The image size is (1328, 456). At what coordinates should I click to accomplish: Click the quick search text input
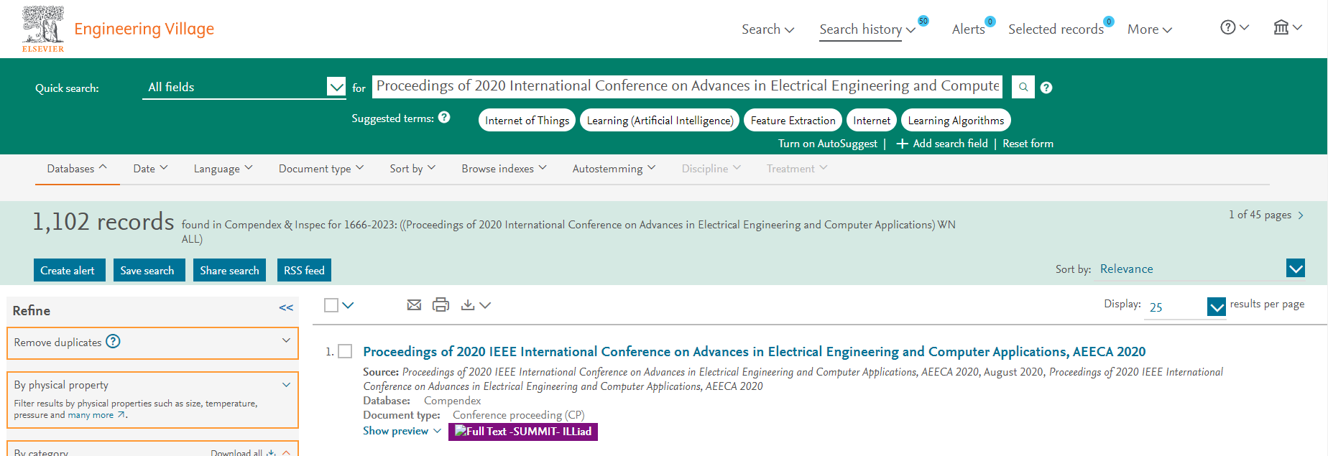click(x=687, y=86)
